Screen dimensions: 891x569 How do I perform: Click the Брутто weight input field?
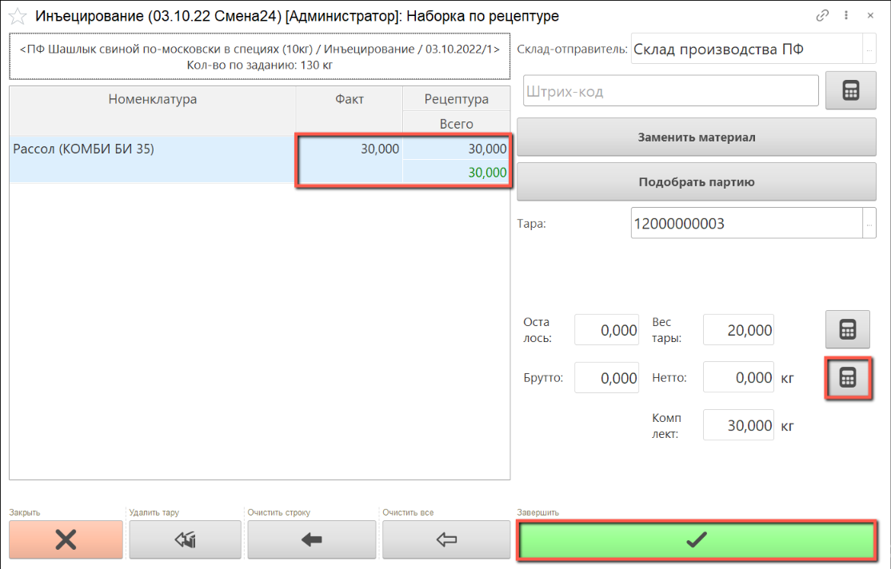pos(607,378)
